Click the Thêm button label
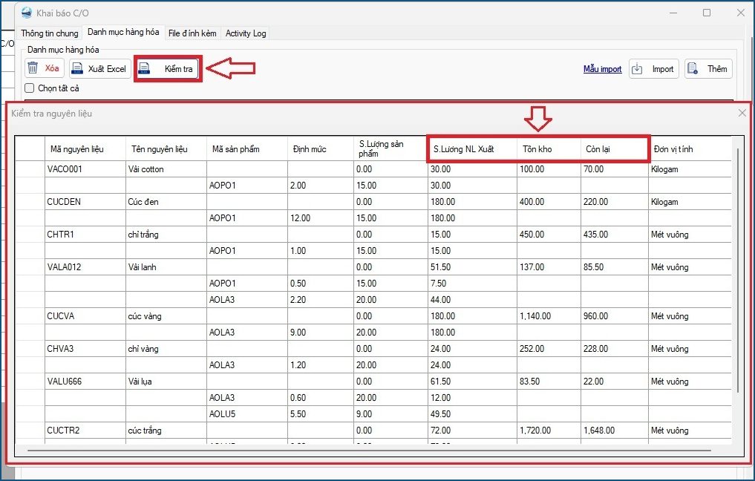Viewport: 755px width, 481px height. tap(717, 69)
